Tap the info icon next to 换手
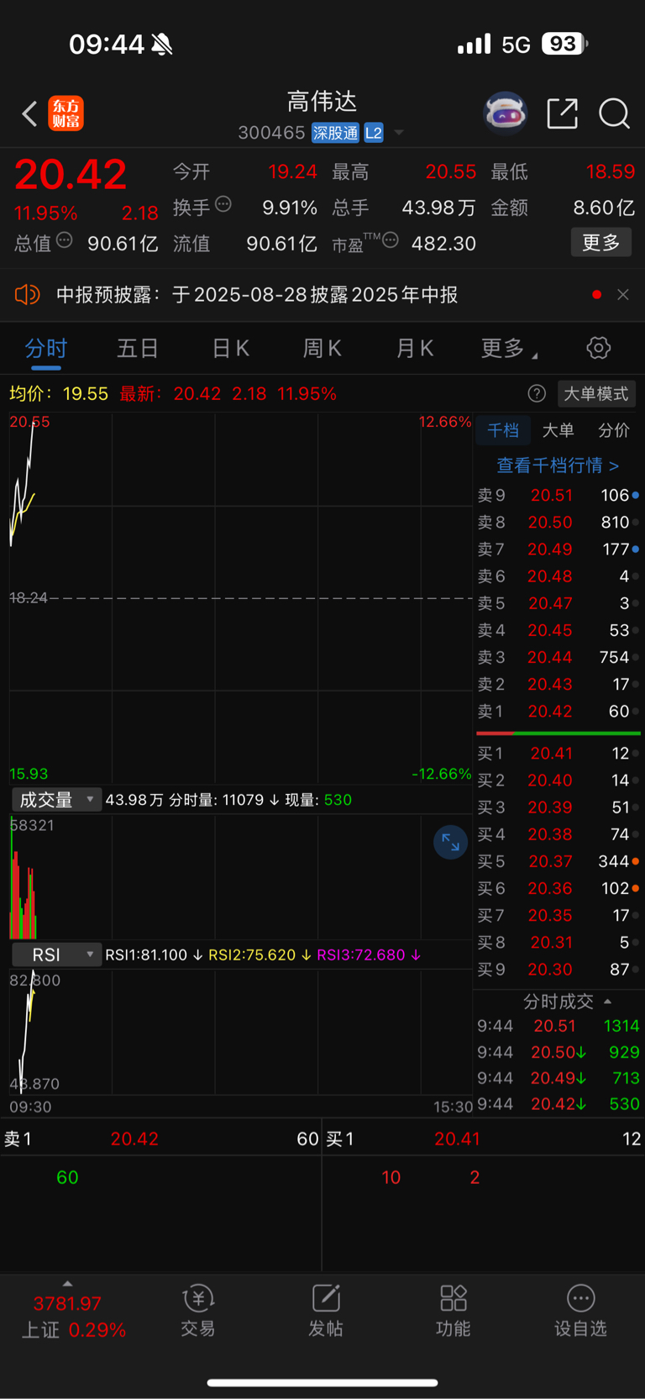 [x=223, y=203]
